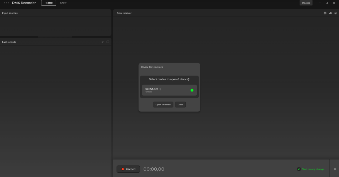The image size is (339, 177).
Task: Start recording with the Record button
Action: (128, 169)
